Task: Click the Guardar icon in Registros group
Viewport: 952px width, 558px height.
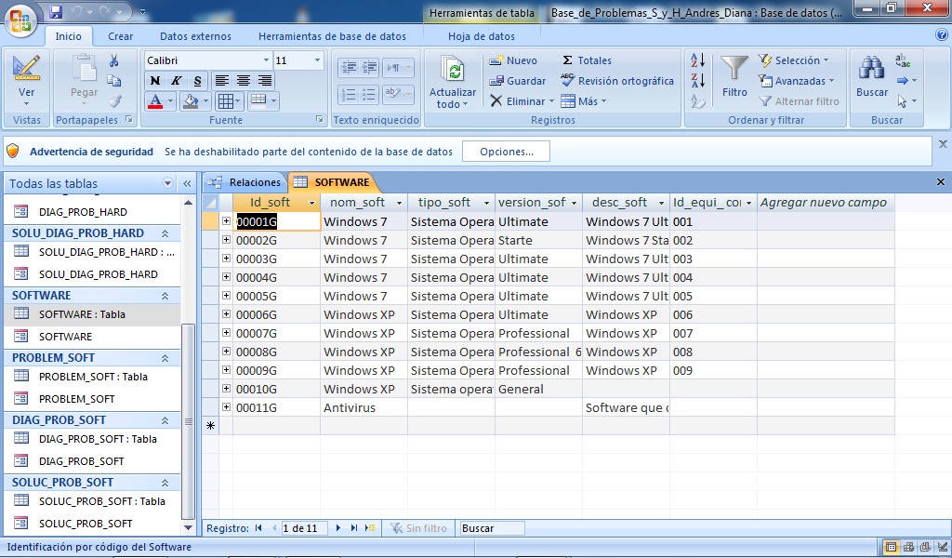Action: click(496, 81)
